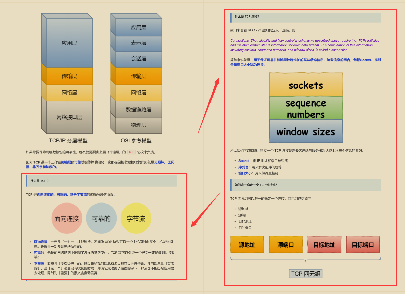Click the blue Socket bullet term
405x294 pixels.
[244, 161]
